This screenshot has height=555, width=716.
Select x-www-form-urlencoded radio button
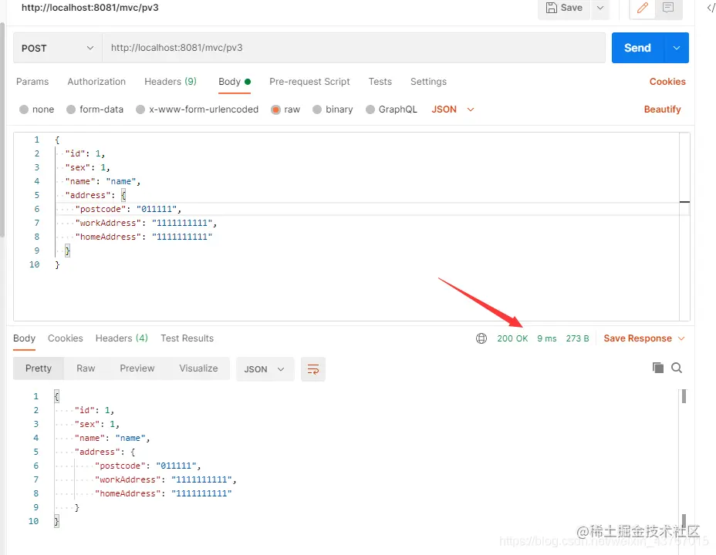pos(140,109)
